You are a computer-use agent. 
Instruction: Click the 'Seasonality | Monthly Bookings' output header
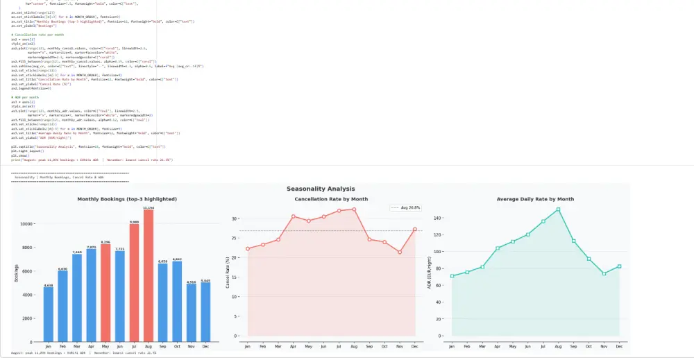click(59, 178)
